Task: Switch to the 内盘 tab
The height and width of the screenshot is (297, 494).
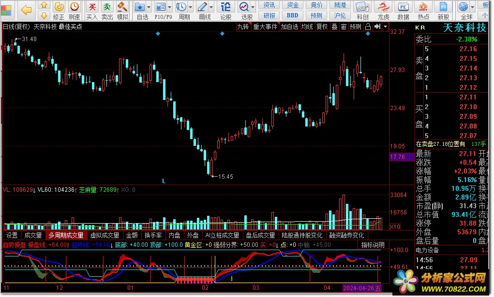Action: point(174,235)
